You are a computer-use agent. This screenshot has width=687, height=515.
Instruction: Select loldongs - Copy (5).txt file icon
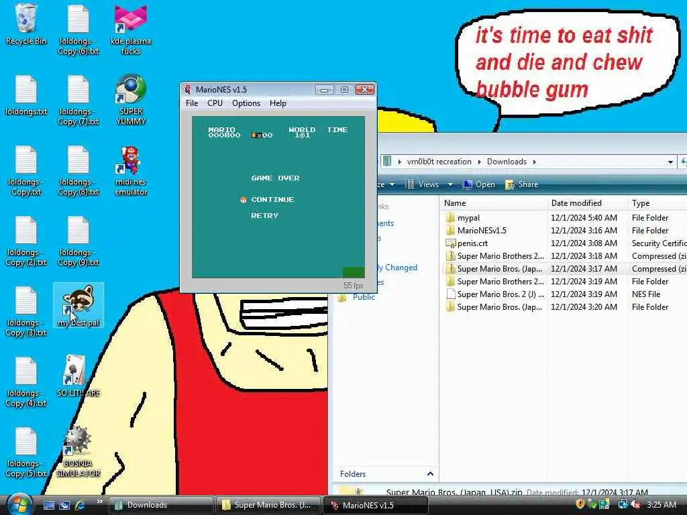pyautogui.click(x=26, y=453)
